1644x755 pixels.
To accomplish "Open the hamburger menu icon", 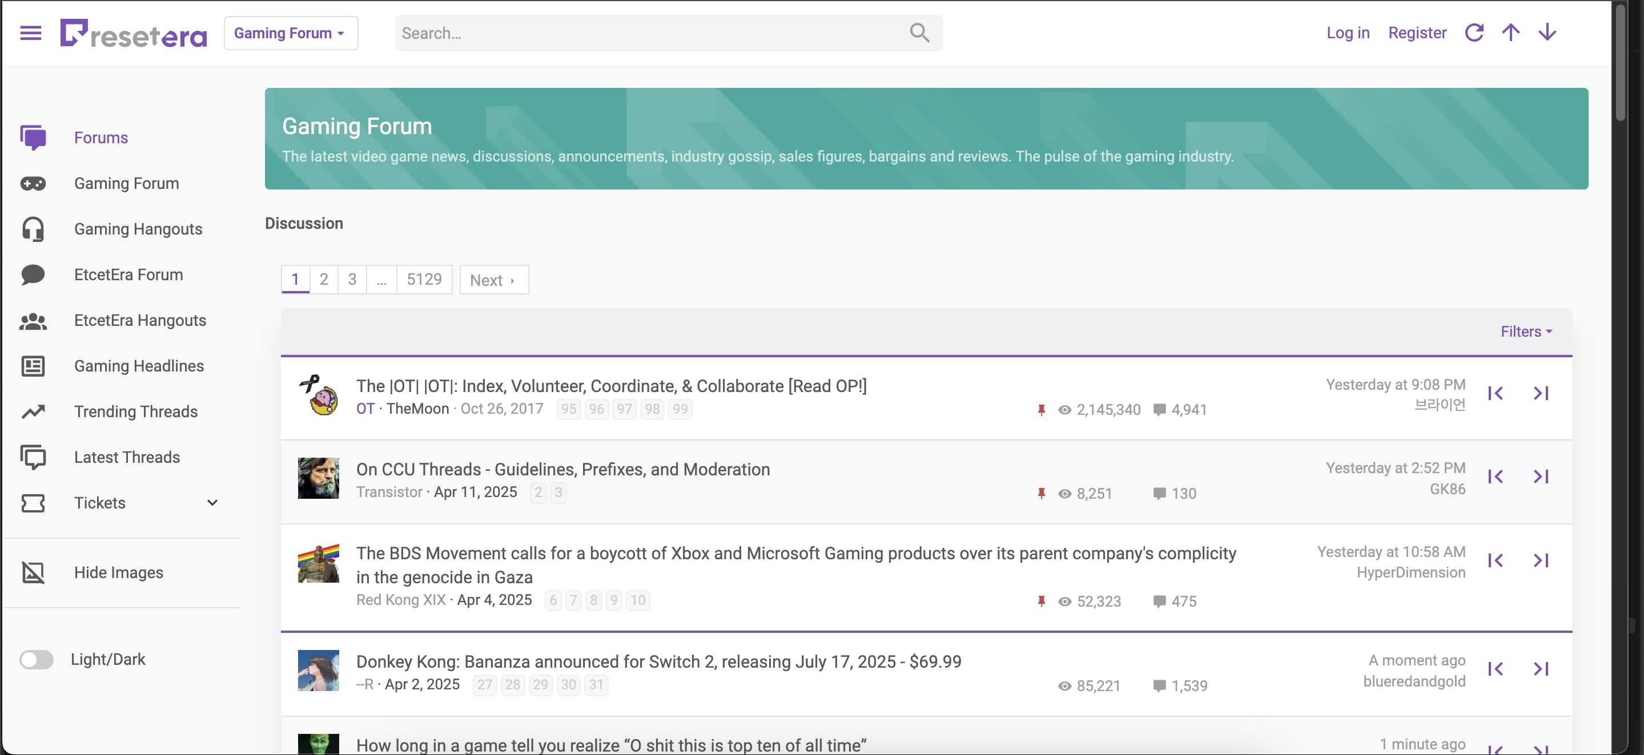I will 31,33.
